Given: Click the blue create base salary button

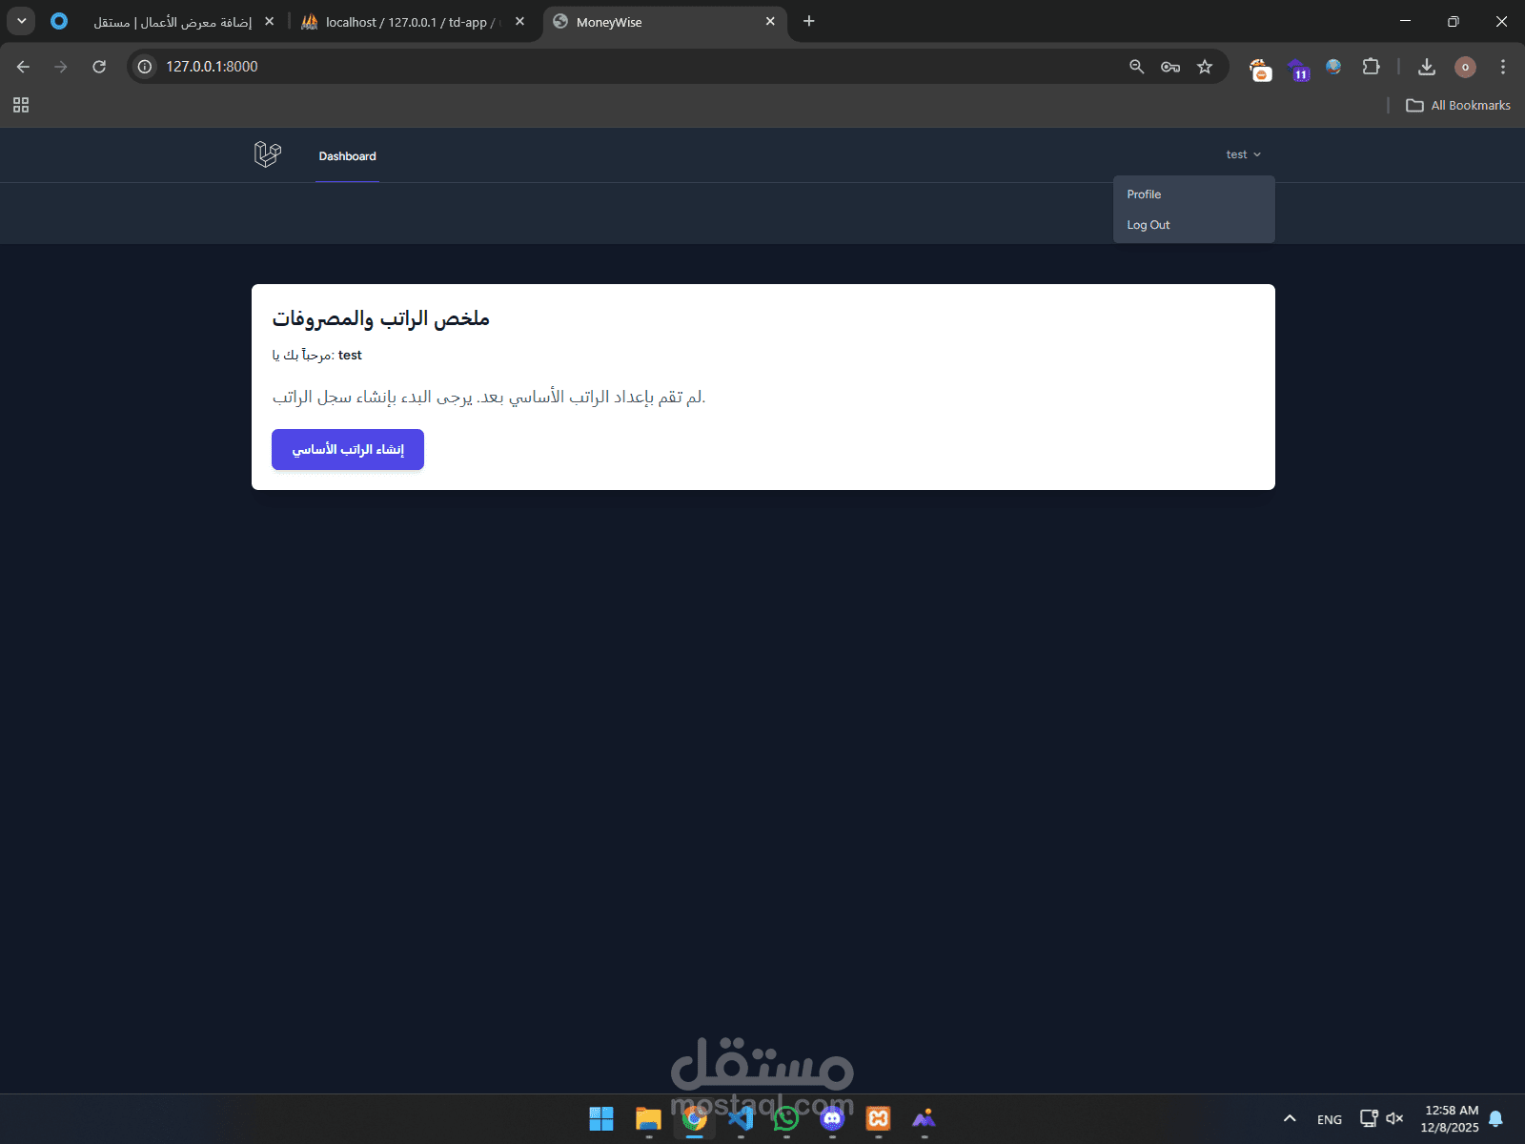Looking at the screenshot, I should pyautogui.click(x=348, y=449).
